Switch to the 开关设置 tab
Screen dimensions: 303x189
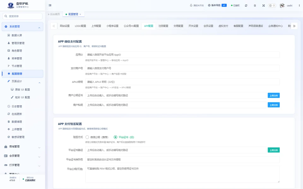193,26
